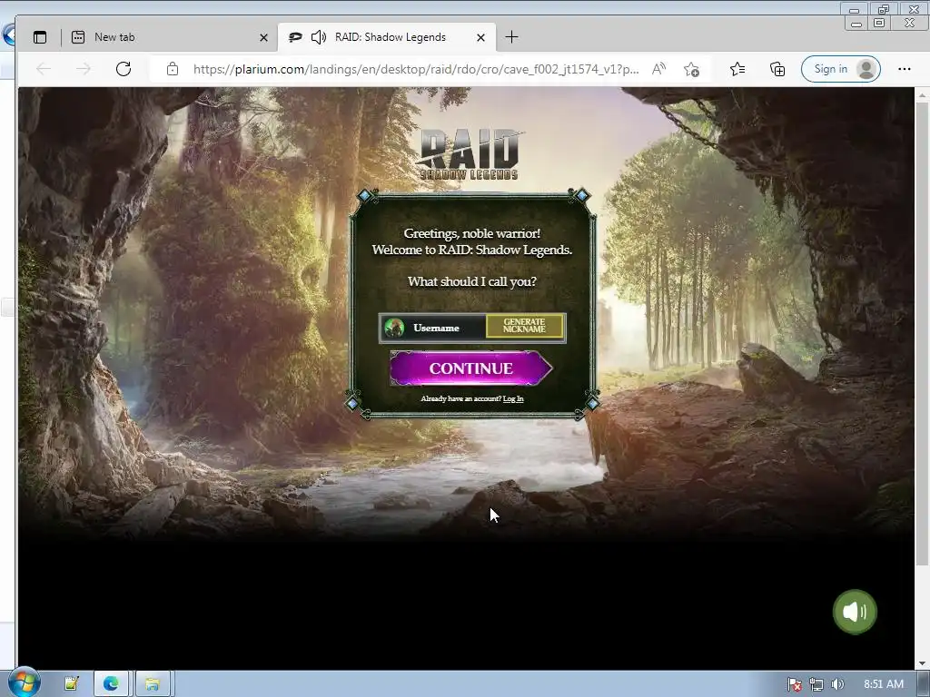Viewport: 930px width, 697px height.
Task: Open File Explorer from taskbar
Action: pos(153,684)
